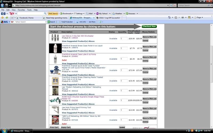213x133 pixels.
Task: Click the Yahoo! Search box at top right
Action: (192, 5)
